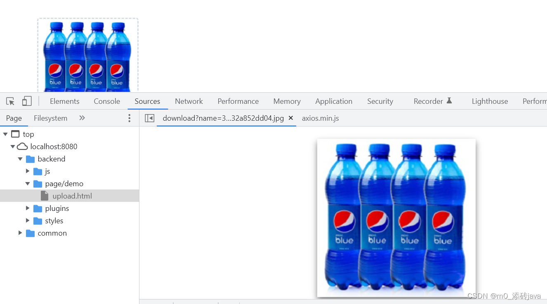Show more navigator tabs chevron
The width and height of the screenshot is (547, 304).
(x=82, y=118)
